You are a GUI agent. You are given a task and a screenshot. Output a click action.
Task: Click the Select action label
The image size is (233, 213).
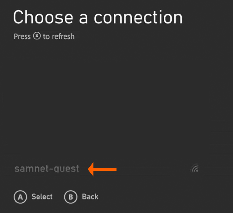tap(42, 197)
